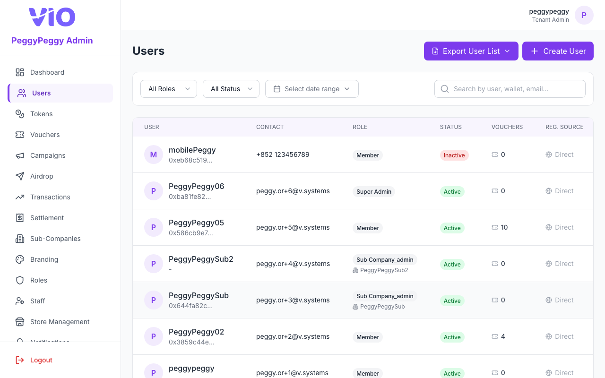The width and height of the screenshot is (605, 378).
Task: Expand the Export User List chevron
Action: pyautogui.click(x=507, y=51)
